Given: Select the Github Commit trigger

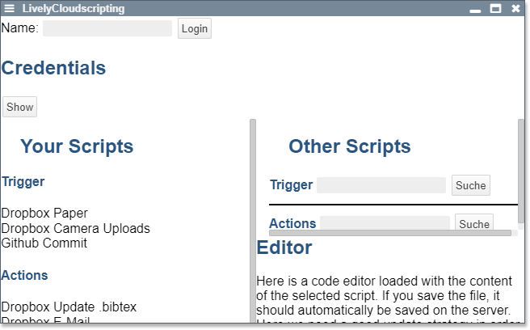Looking at the screenshot, I should pos(44,243).
